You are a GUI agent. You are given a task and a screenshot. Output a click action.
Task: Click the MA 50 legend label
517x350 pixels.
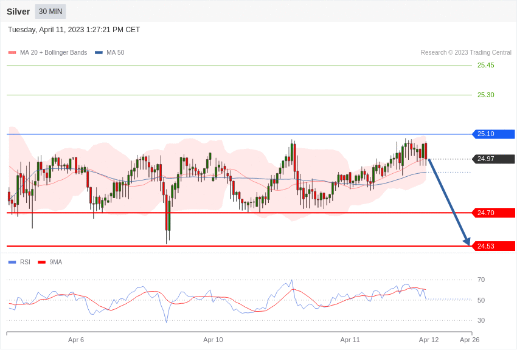point(116,52)
